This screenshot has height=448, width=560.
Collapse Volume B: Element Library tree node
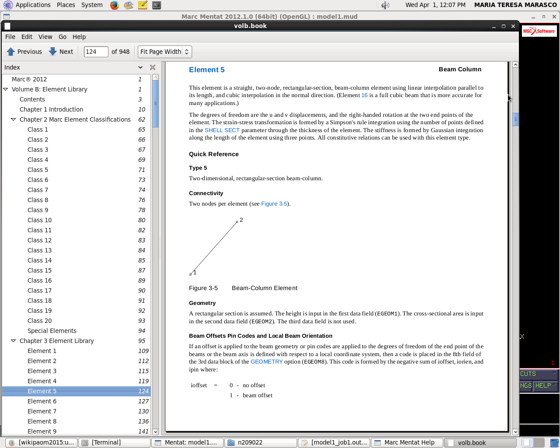[6, 89]
